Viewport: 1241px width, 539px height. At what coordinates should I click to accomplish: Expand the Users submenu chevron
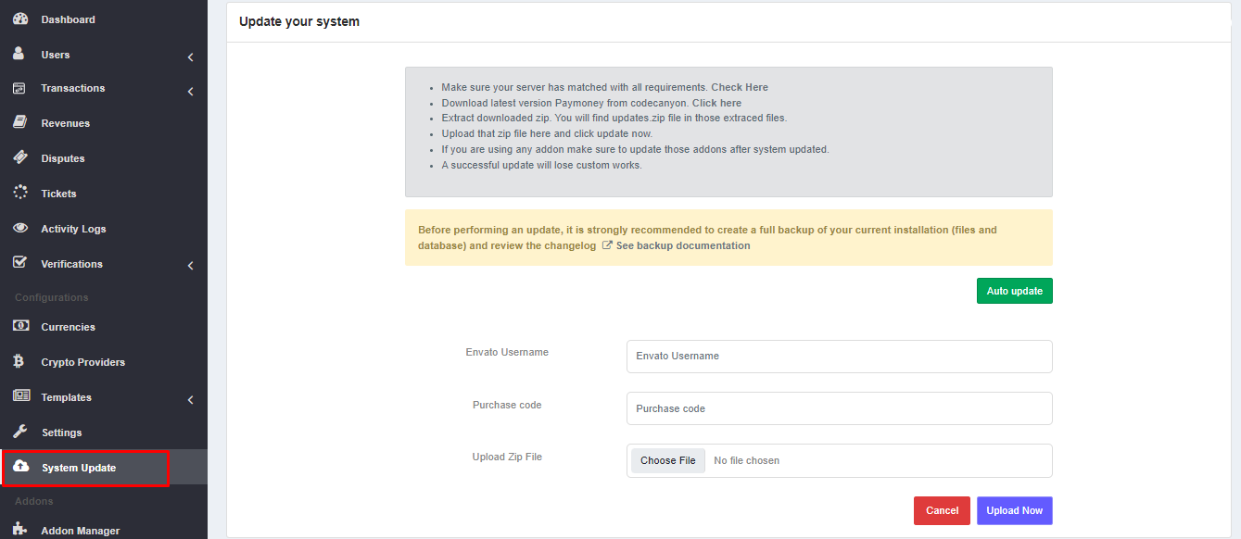(x=190, y=57)
